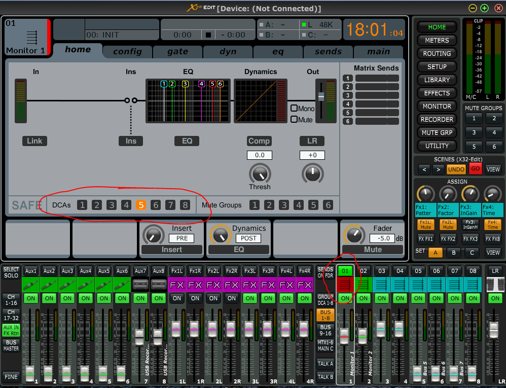Click the Comp button under Dynamics
Screen dimensions: 506x388
(x=259, y=141)
